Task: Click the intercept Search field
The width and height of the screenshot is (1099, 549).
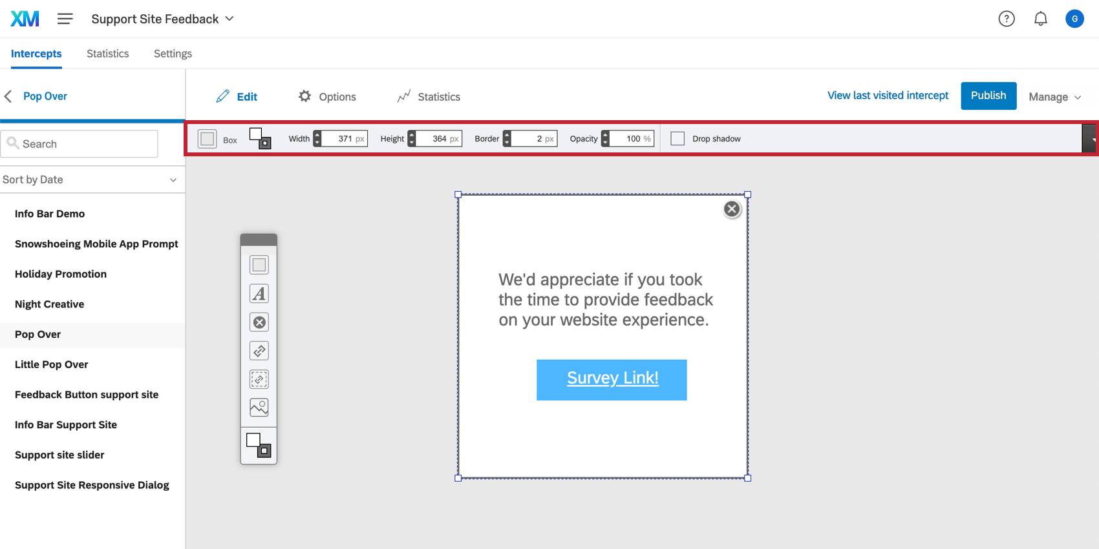Action: [x=80, y=143]
